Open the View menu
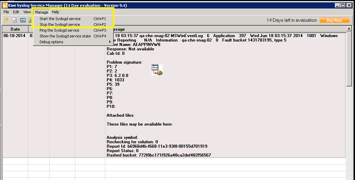Image resolution: width=355 pixels, height=180 pixels. pyautogui.click(x=27, y=12)
